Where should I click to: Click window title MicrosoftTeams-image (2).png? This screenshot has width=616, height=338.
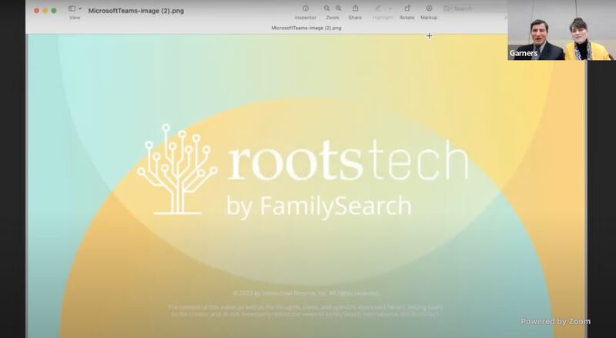(x=136, y=11)
